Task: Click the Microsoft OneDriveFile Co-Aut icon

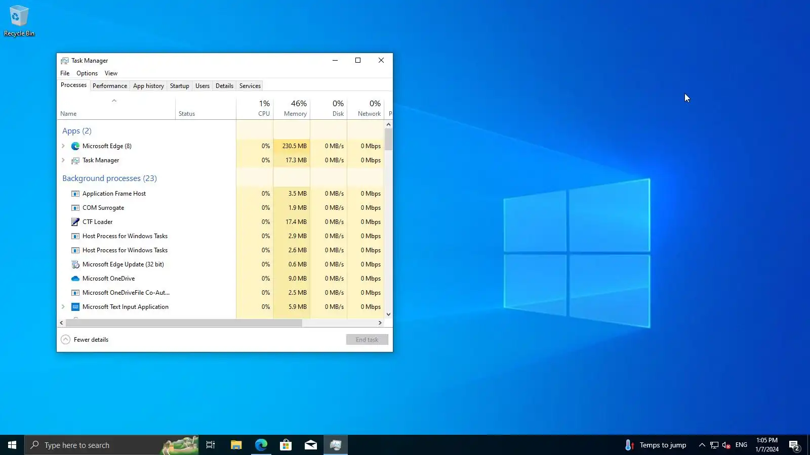Action: pos(75,293)
